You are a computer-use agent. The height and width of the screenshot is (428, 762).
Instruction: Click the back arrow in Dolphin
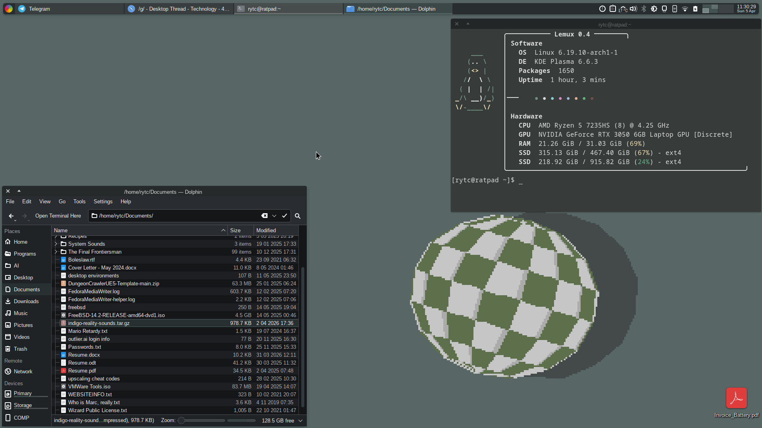(x=11, y=216)
